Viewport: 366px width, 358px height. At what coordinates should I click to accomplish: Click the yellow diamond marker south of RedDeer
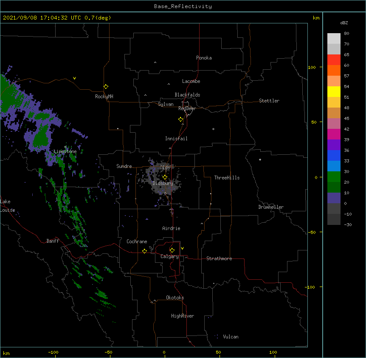[180, 119]
